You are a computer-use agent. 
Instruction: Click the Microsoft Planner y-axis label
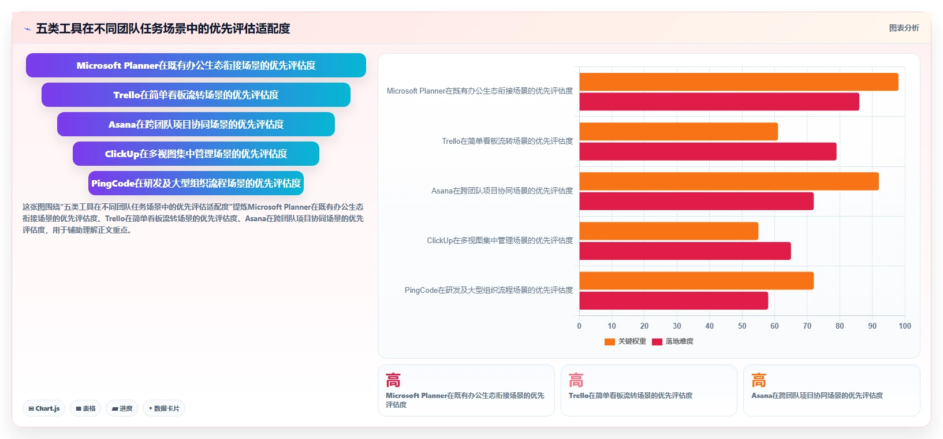click(480, 91)
